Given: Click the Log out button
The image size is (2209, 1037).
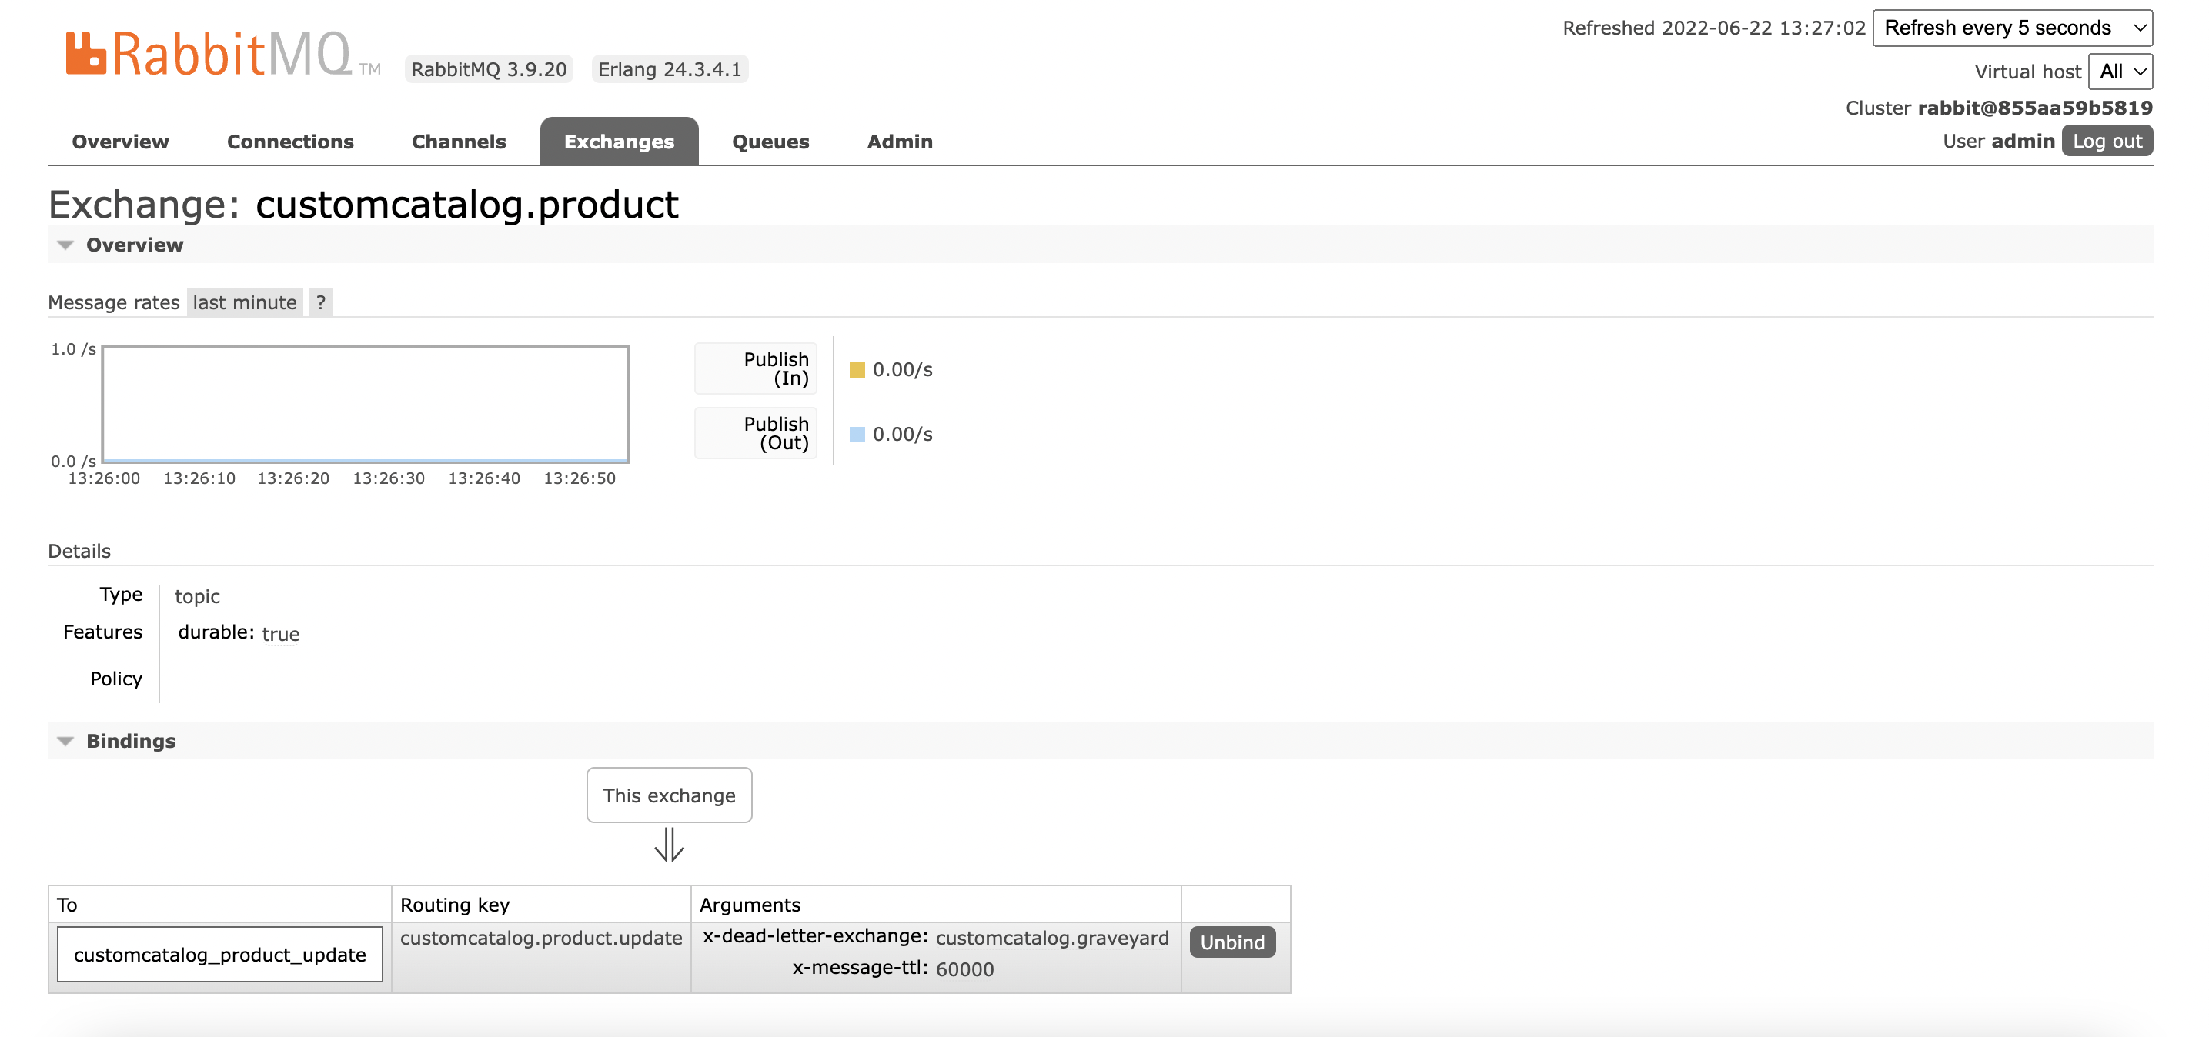Looking at the screenshot, I should pos(2108,141).
